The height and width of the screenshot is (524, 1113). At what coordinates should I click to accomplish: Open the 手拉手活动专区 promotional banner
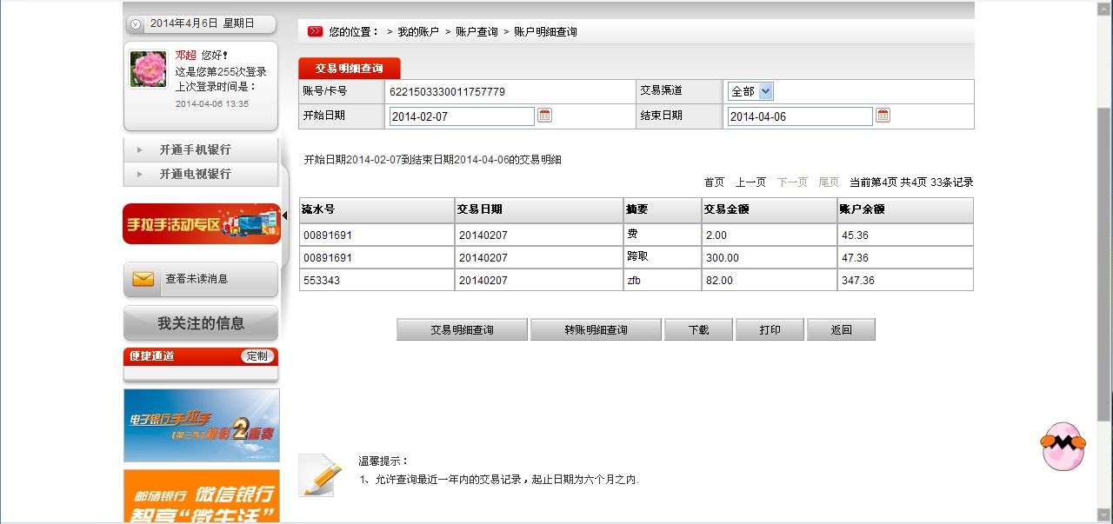[x=201, y=223]
